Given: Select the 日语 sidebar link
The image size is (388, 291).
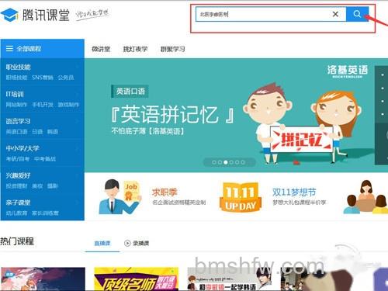Looking at the screenshot, I should [37, 132].
